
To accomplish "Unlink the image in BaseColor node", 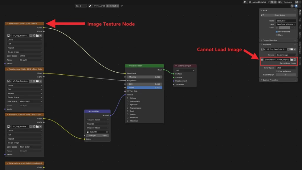I will (x=41, y=36).
